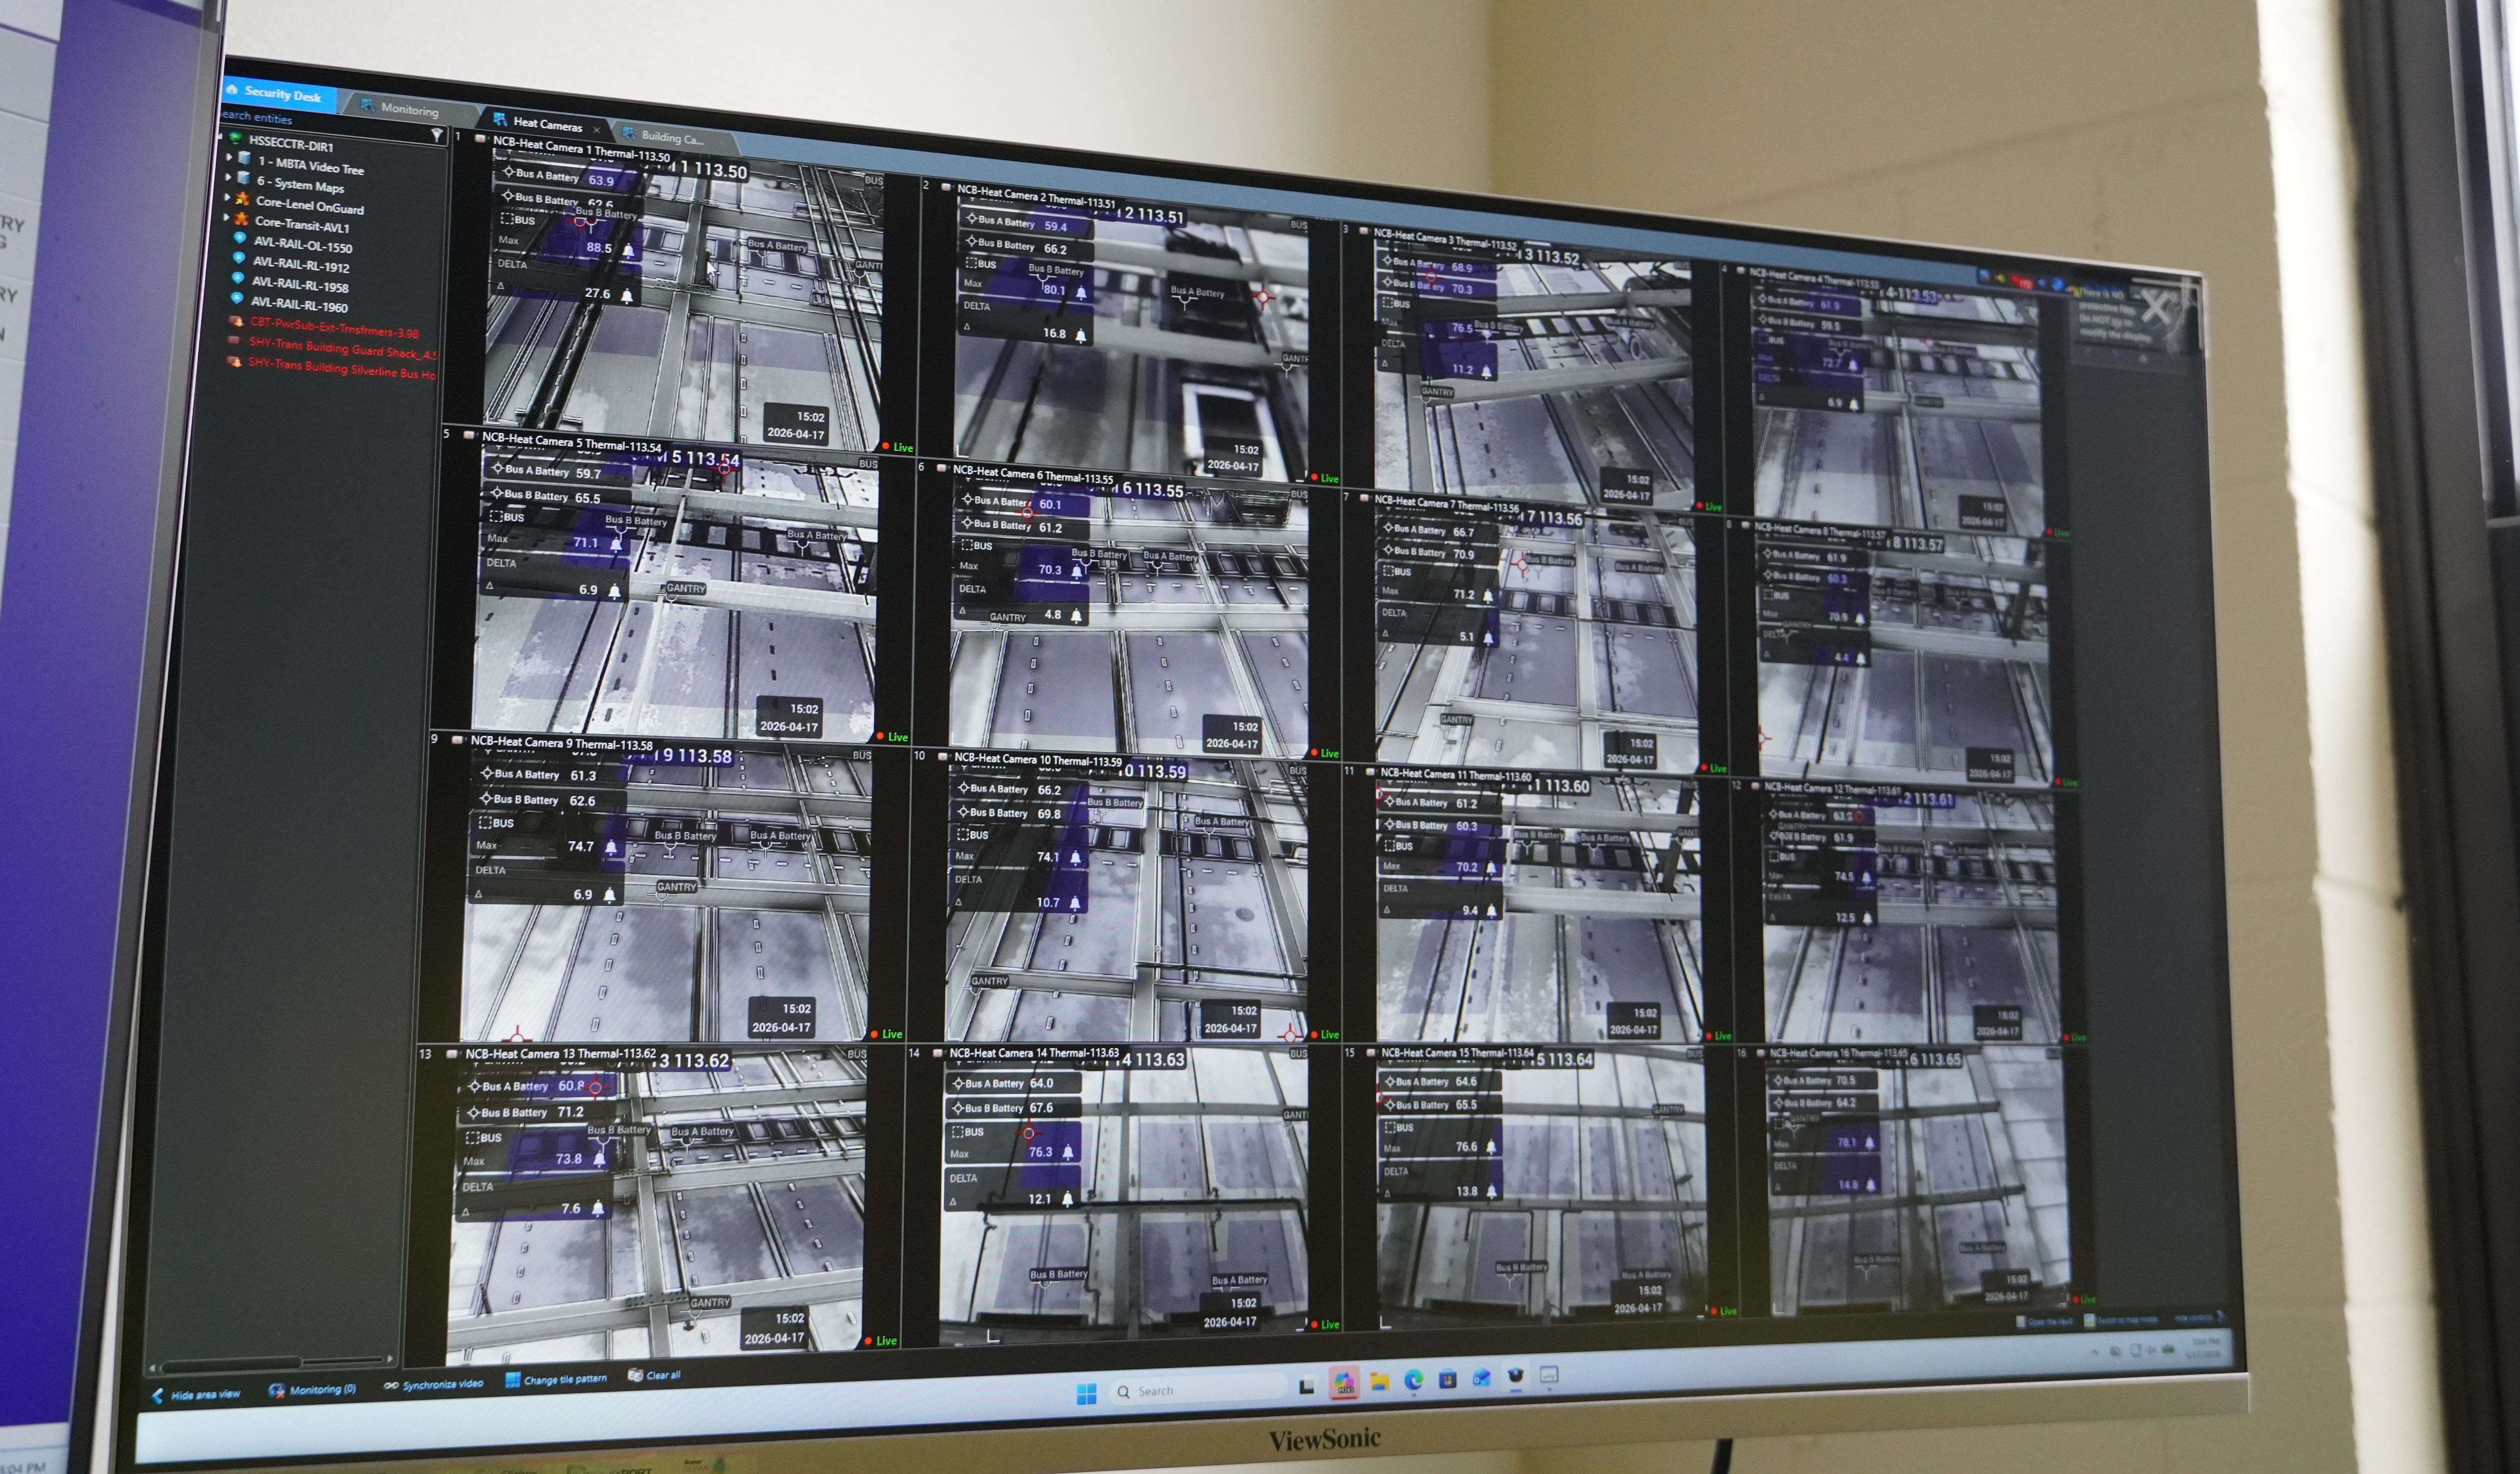Click Synchronize video
Viewport: 2520px width, 1474px height.
click(x=433, y=1384)
